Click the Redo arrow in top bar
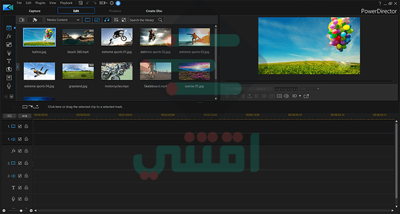Screen dimensions: 400x214 tap(95, 3)
